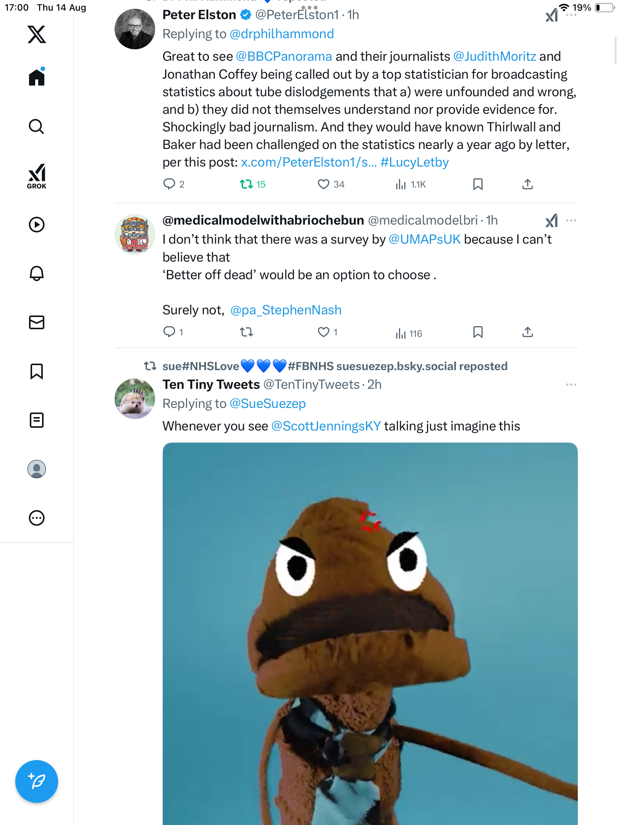Open Notifications bell in sidebar
This screenshot has height=825, width=619.
[x=37, y=273]
